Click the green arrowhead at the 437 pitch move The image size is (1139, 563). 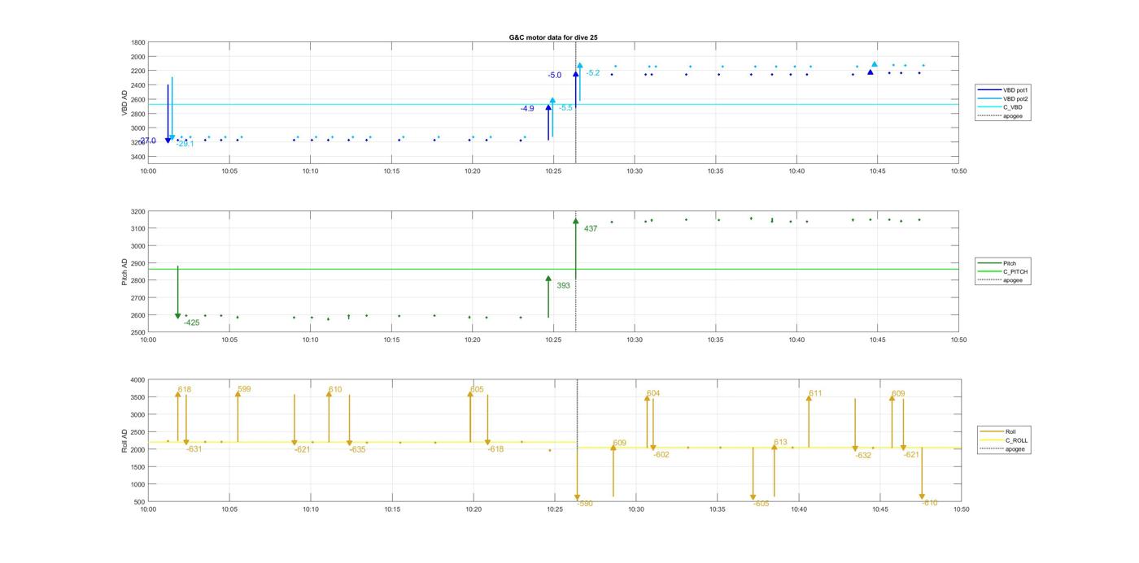576,221
